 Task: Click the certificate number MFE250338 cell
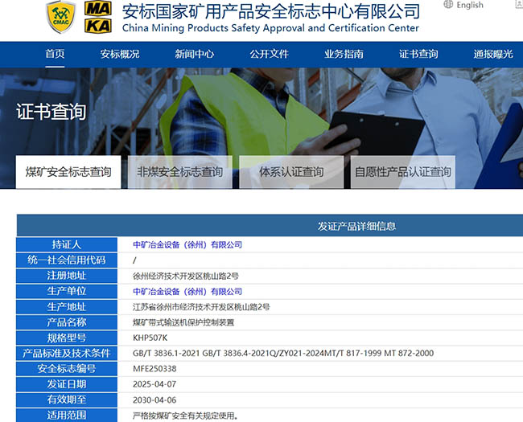pos(154,369)
